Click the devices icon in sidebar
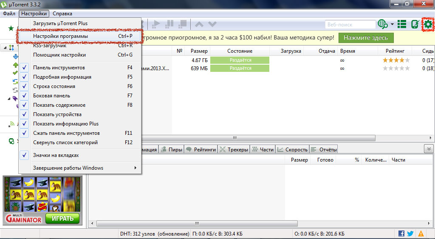 [x=11, y=141]
